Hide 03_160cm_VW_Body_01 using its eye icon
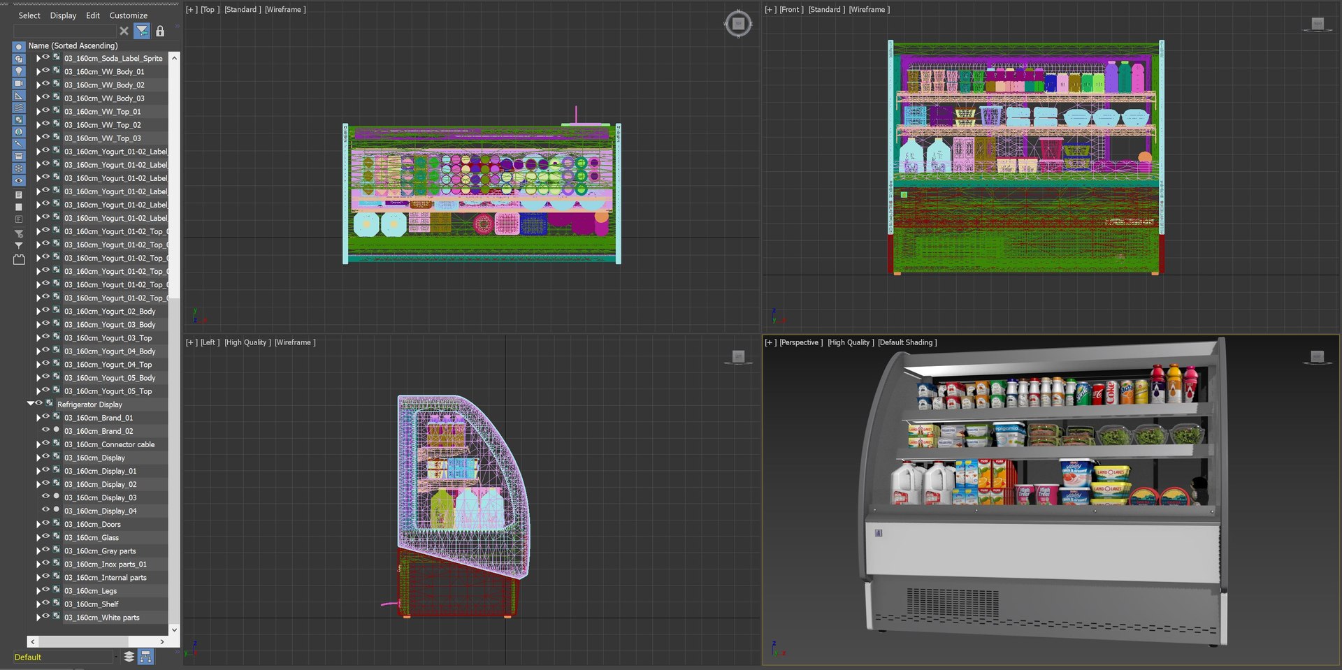 (46, 71)
